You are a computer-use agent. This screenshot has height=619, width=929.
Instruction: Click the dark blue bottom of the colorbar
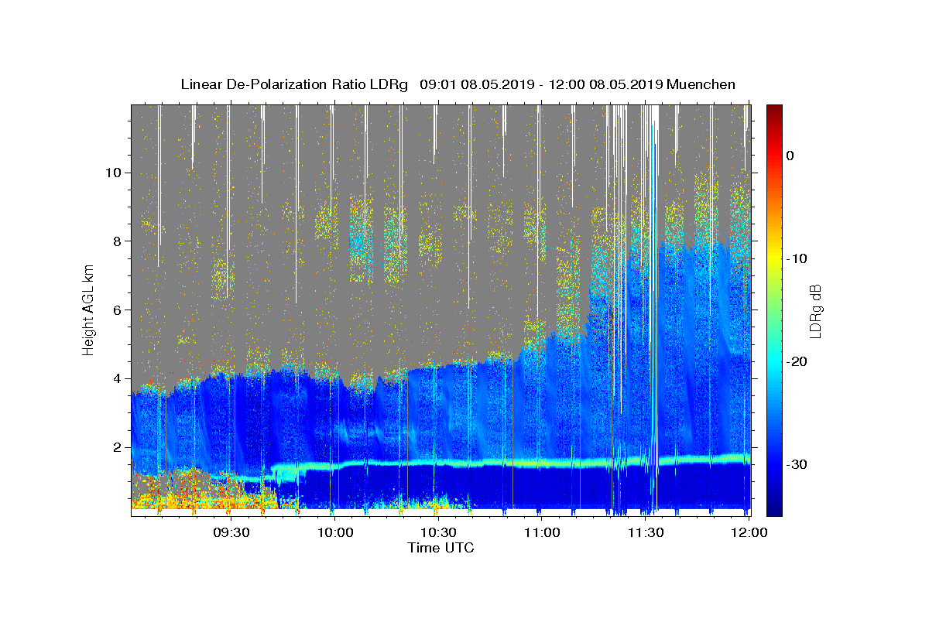pos(774,511)
